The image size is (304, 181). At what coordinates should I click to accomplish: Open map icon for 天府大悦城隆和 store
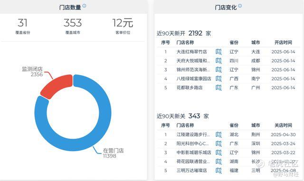click(x=218, y=61)
